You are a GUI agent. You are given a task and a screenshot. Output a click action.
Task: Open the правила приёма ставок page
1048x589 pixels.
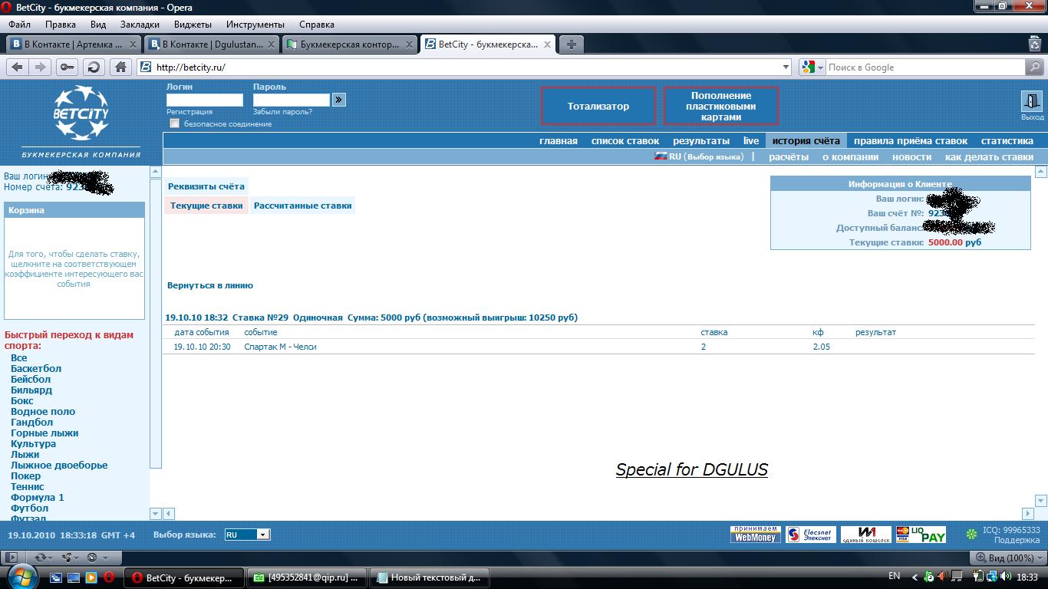coord(911,140)
